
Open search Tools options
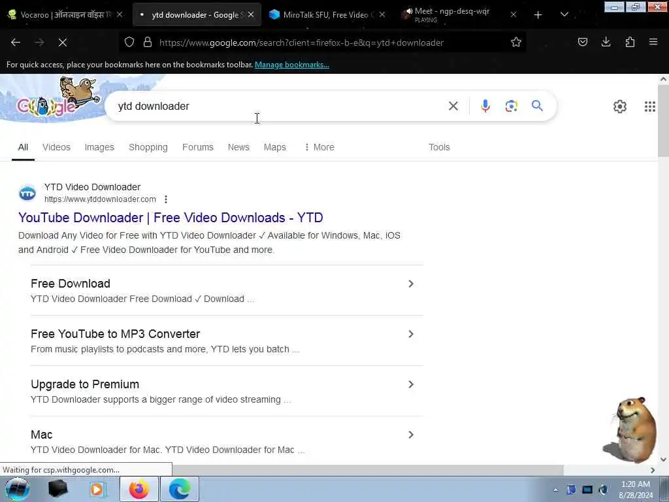coord(439,147)
